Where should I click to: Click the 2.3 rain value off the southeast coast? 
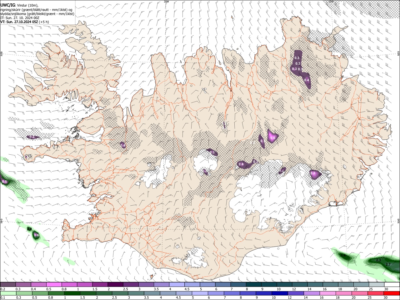coord(378,260)
